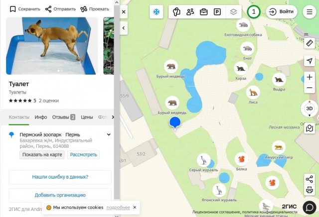
Task: Share via the Отправить button
Action: click(60, 9)
